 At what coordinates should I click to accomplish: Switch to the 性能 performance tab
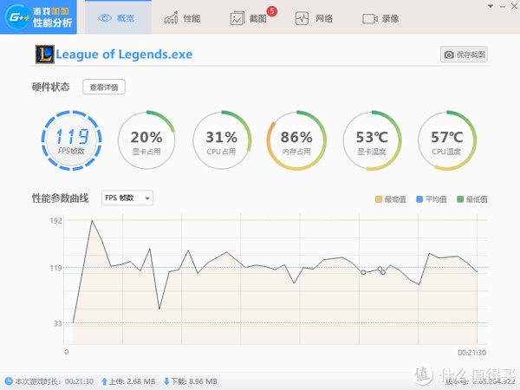182,18
